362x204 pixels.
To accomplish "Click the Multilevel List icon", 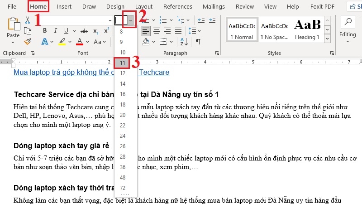I will pos(181,20).
